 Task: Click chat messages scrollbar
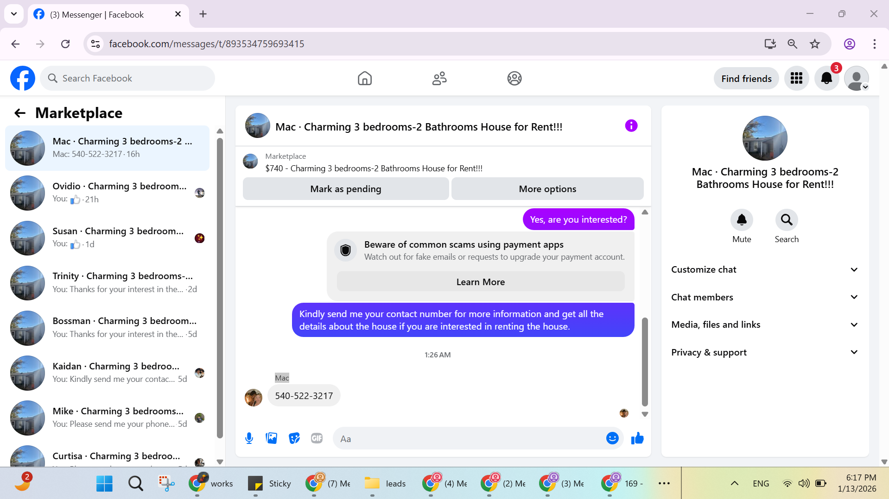coord(645,362)
